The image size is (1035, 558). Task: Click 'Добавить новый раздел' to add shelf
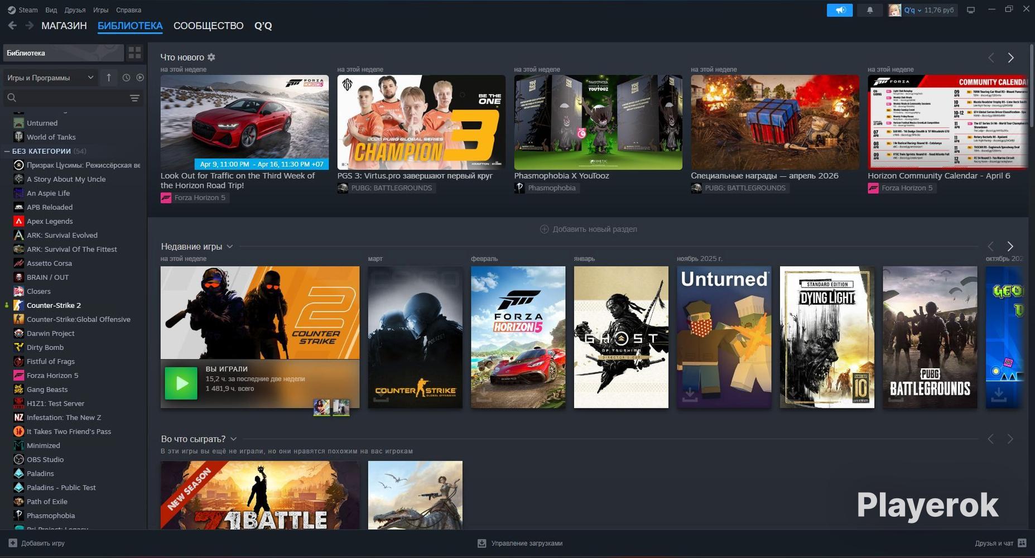click(589, 229)
